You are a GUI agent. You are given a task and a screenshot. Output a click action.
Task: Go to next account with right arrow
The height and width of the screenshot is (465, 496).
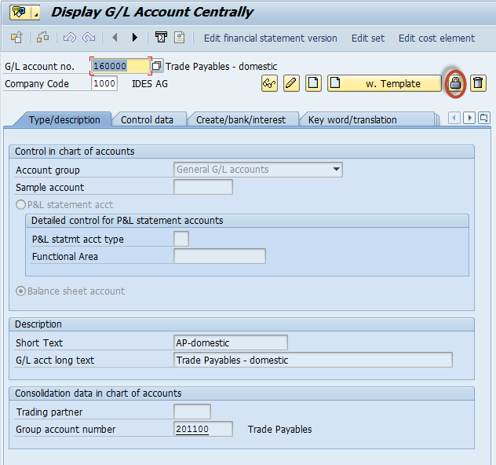pyautogui.click(x=135, y=38)
